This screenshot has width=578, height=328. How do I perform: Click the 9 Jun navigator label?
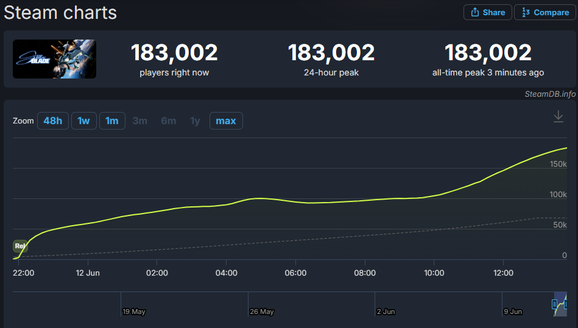[x=513, y=312]
